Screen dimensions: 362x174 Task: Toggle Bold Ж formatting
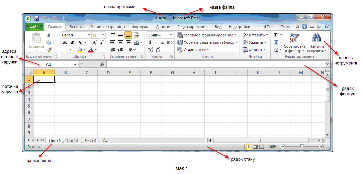tap(65, 42)
